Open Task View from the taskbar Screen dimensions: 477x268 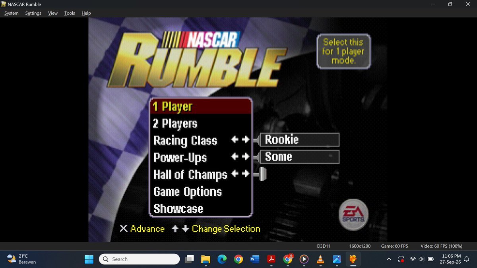coord(190,259)
